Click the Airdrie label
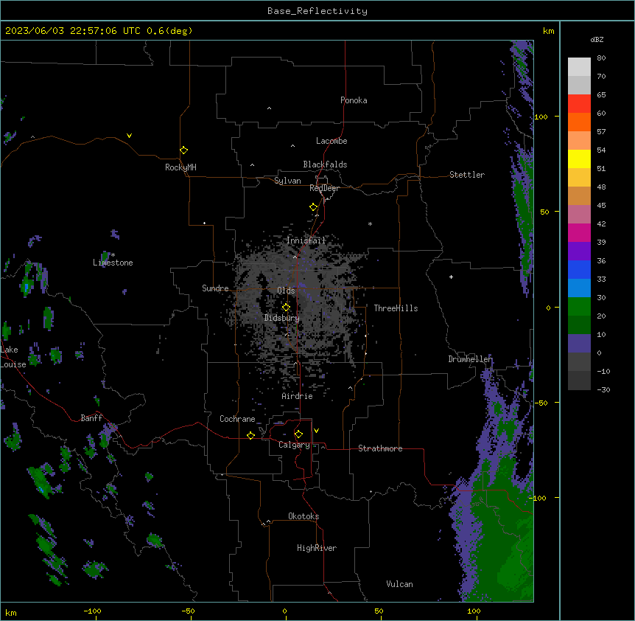 pos(298,396)
